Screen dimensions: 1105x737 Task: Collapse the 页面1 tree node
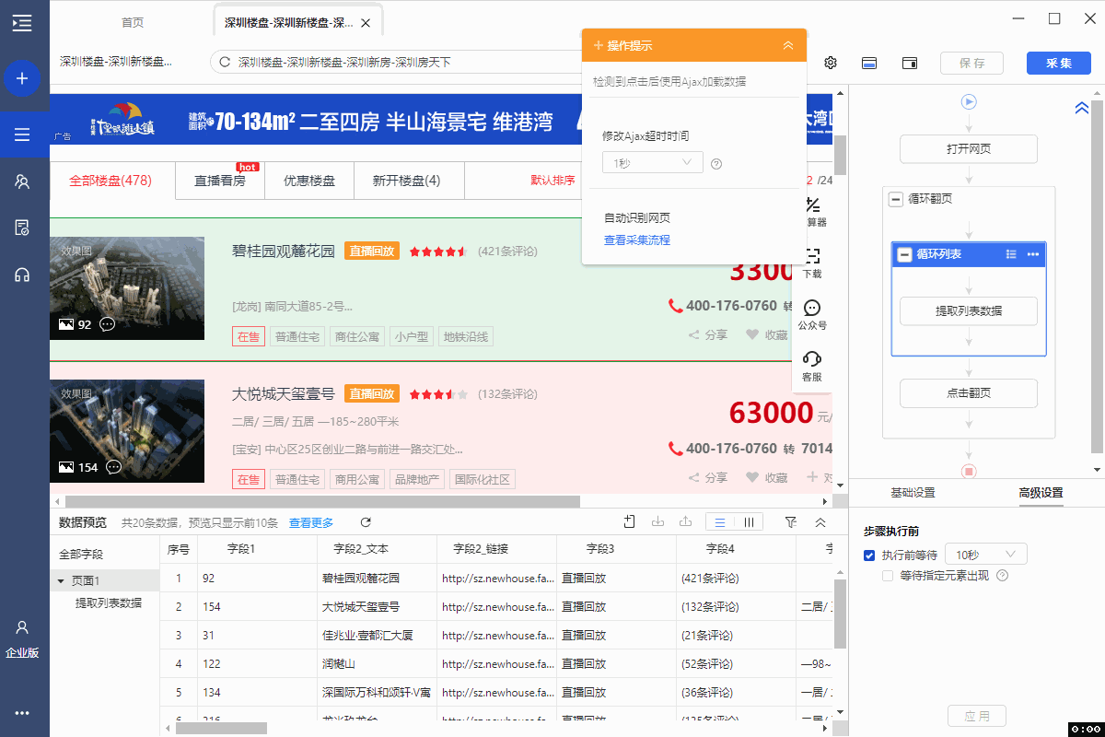coord(61,581)
